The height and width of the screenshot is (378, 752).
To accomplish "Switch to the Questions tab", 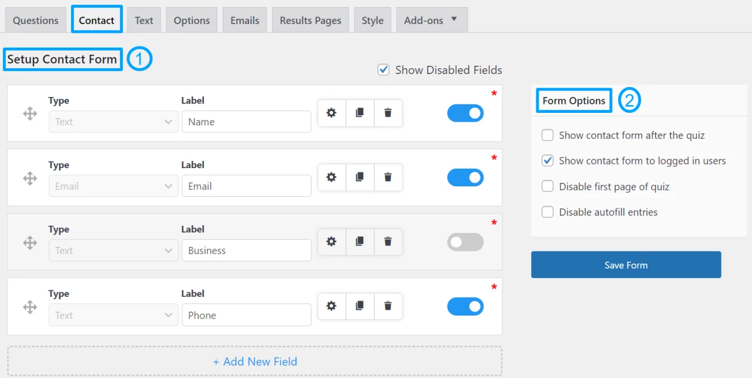I will (35, 20).
